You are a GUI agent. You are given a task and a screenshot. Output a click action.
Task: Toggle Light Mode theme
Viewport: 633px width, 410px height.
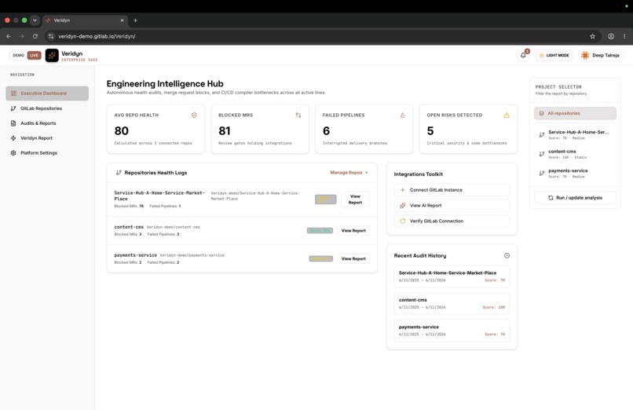click(554, 55)
